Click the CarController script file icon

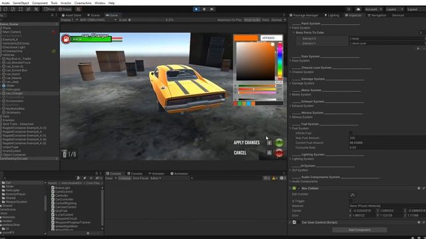click(x=53, y=199)
